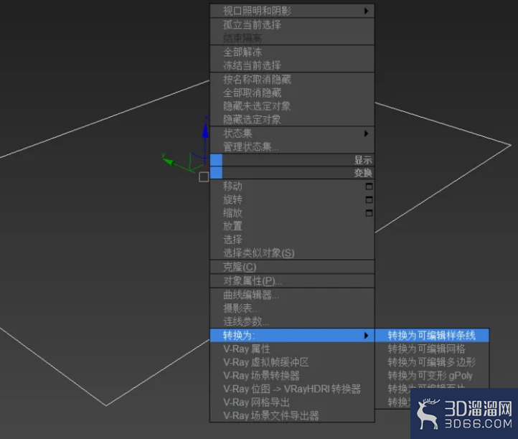Open 连线参数... entry
The width and height of the screenshot is (518, 439).
tap(292, 321)
